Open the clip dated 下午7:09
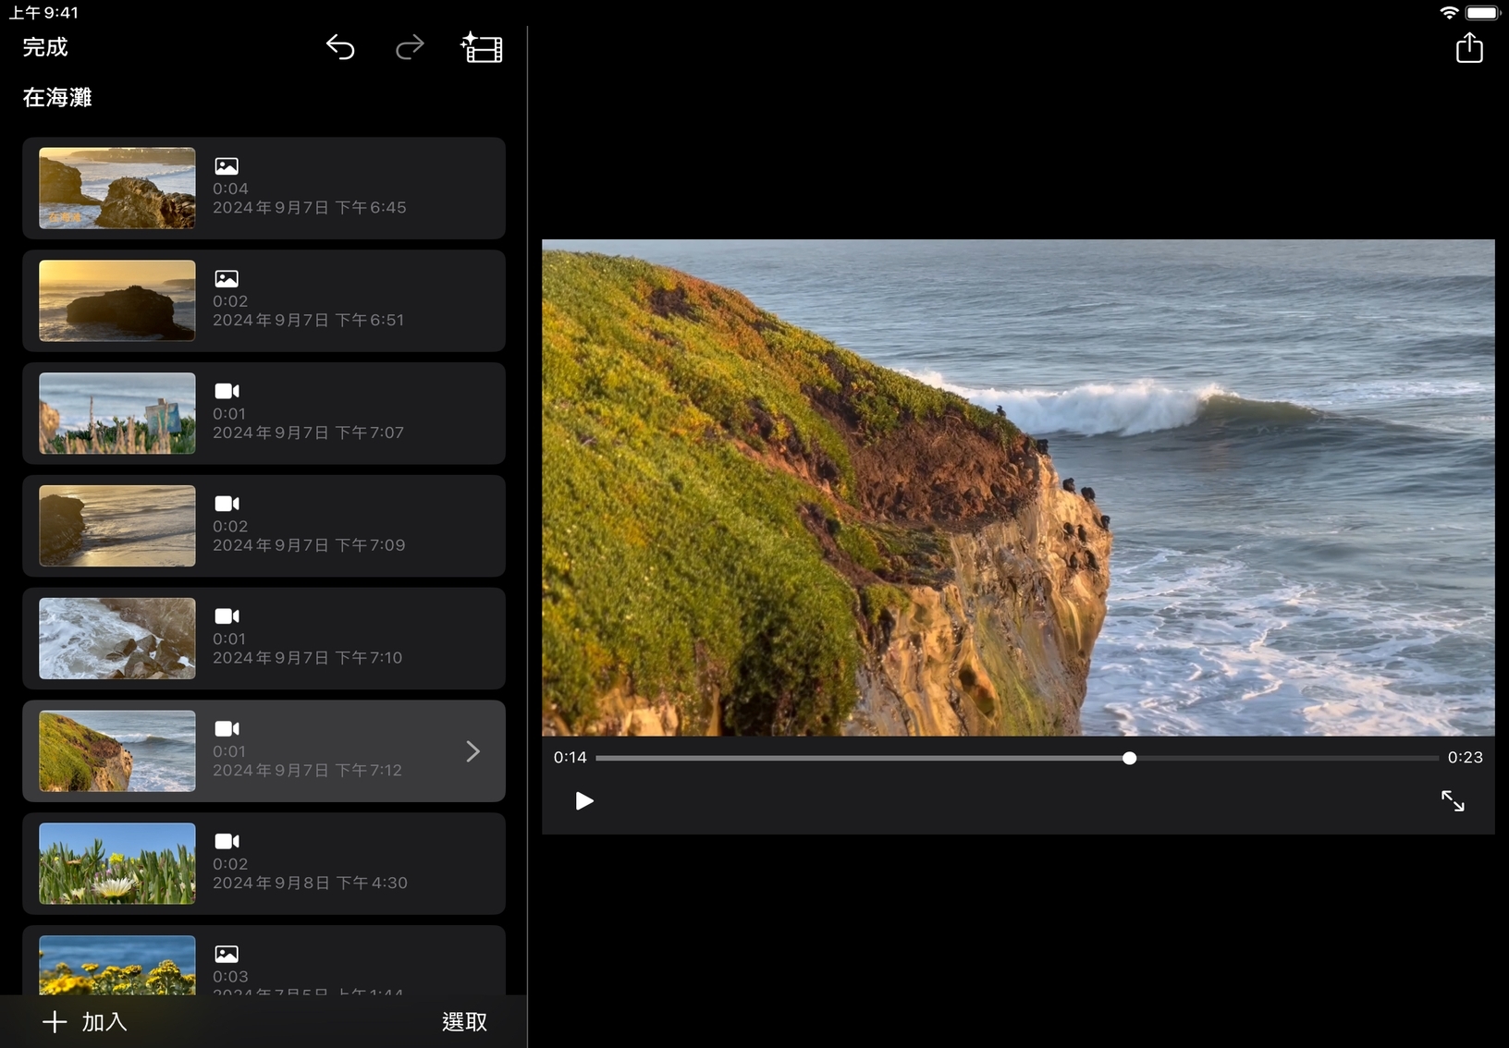This screenshot has height=1048, width=1509. click(x=309, y=544)
